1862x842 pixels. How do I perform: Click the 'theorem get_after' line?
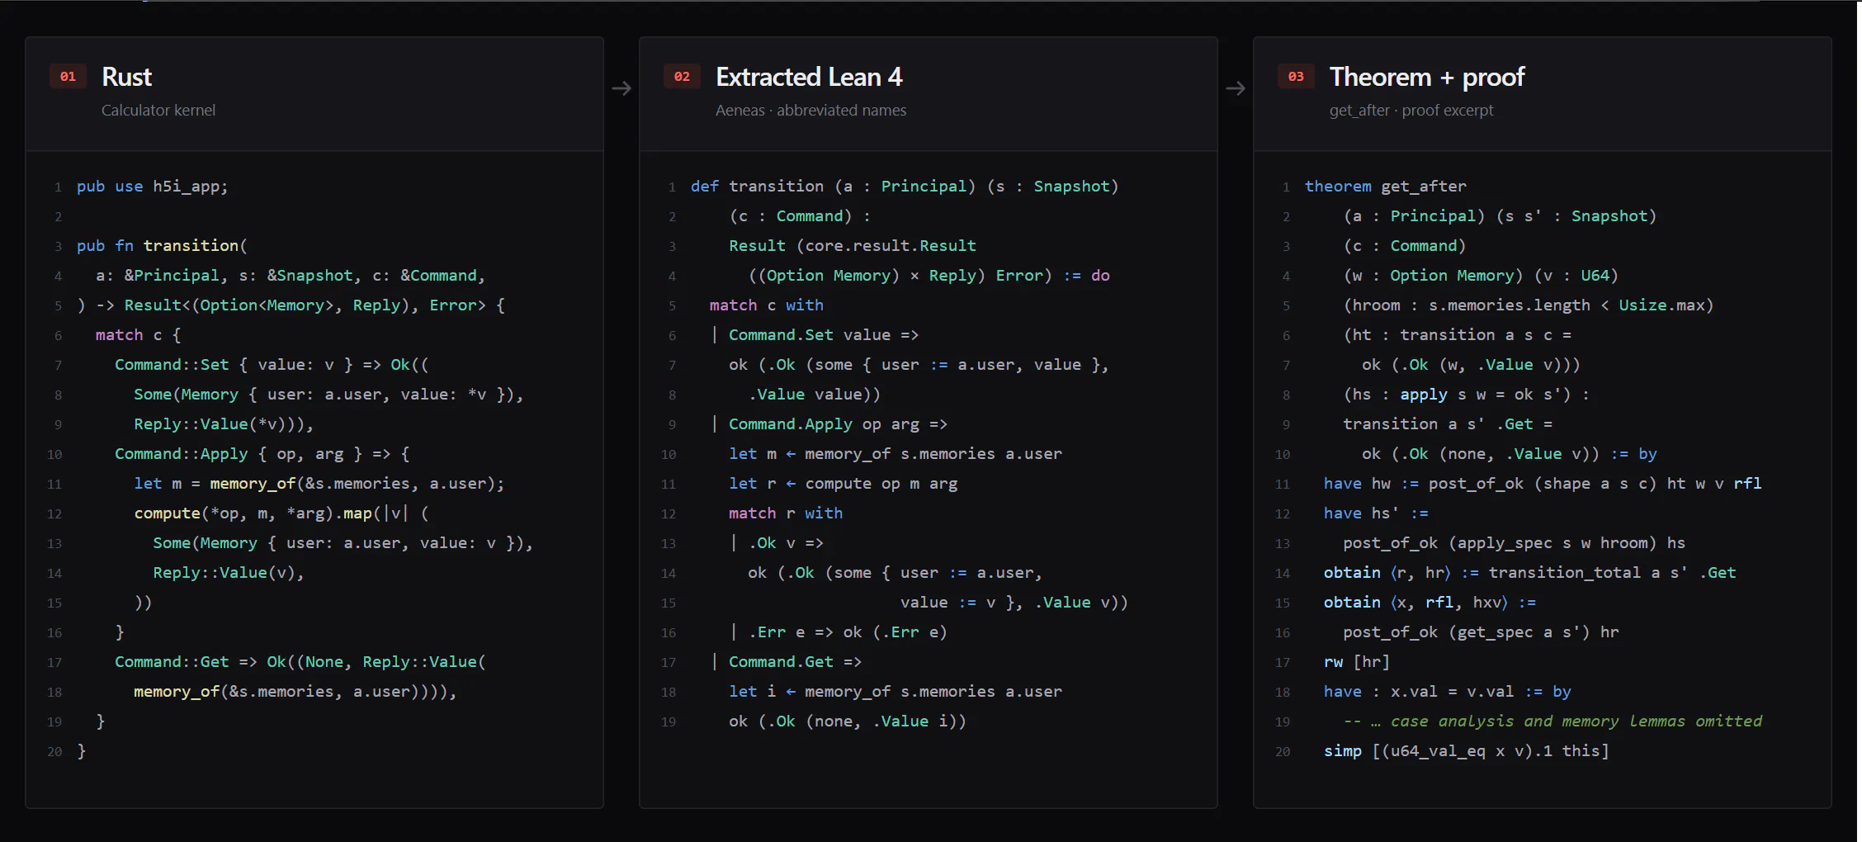(x=1386, y=187)
